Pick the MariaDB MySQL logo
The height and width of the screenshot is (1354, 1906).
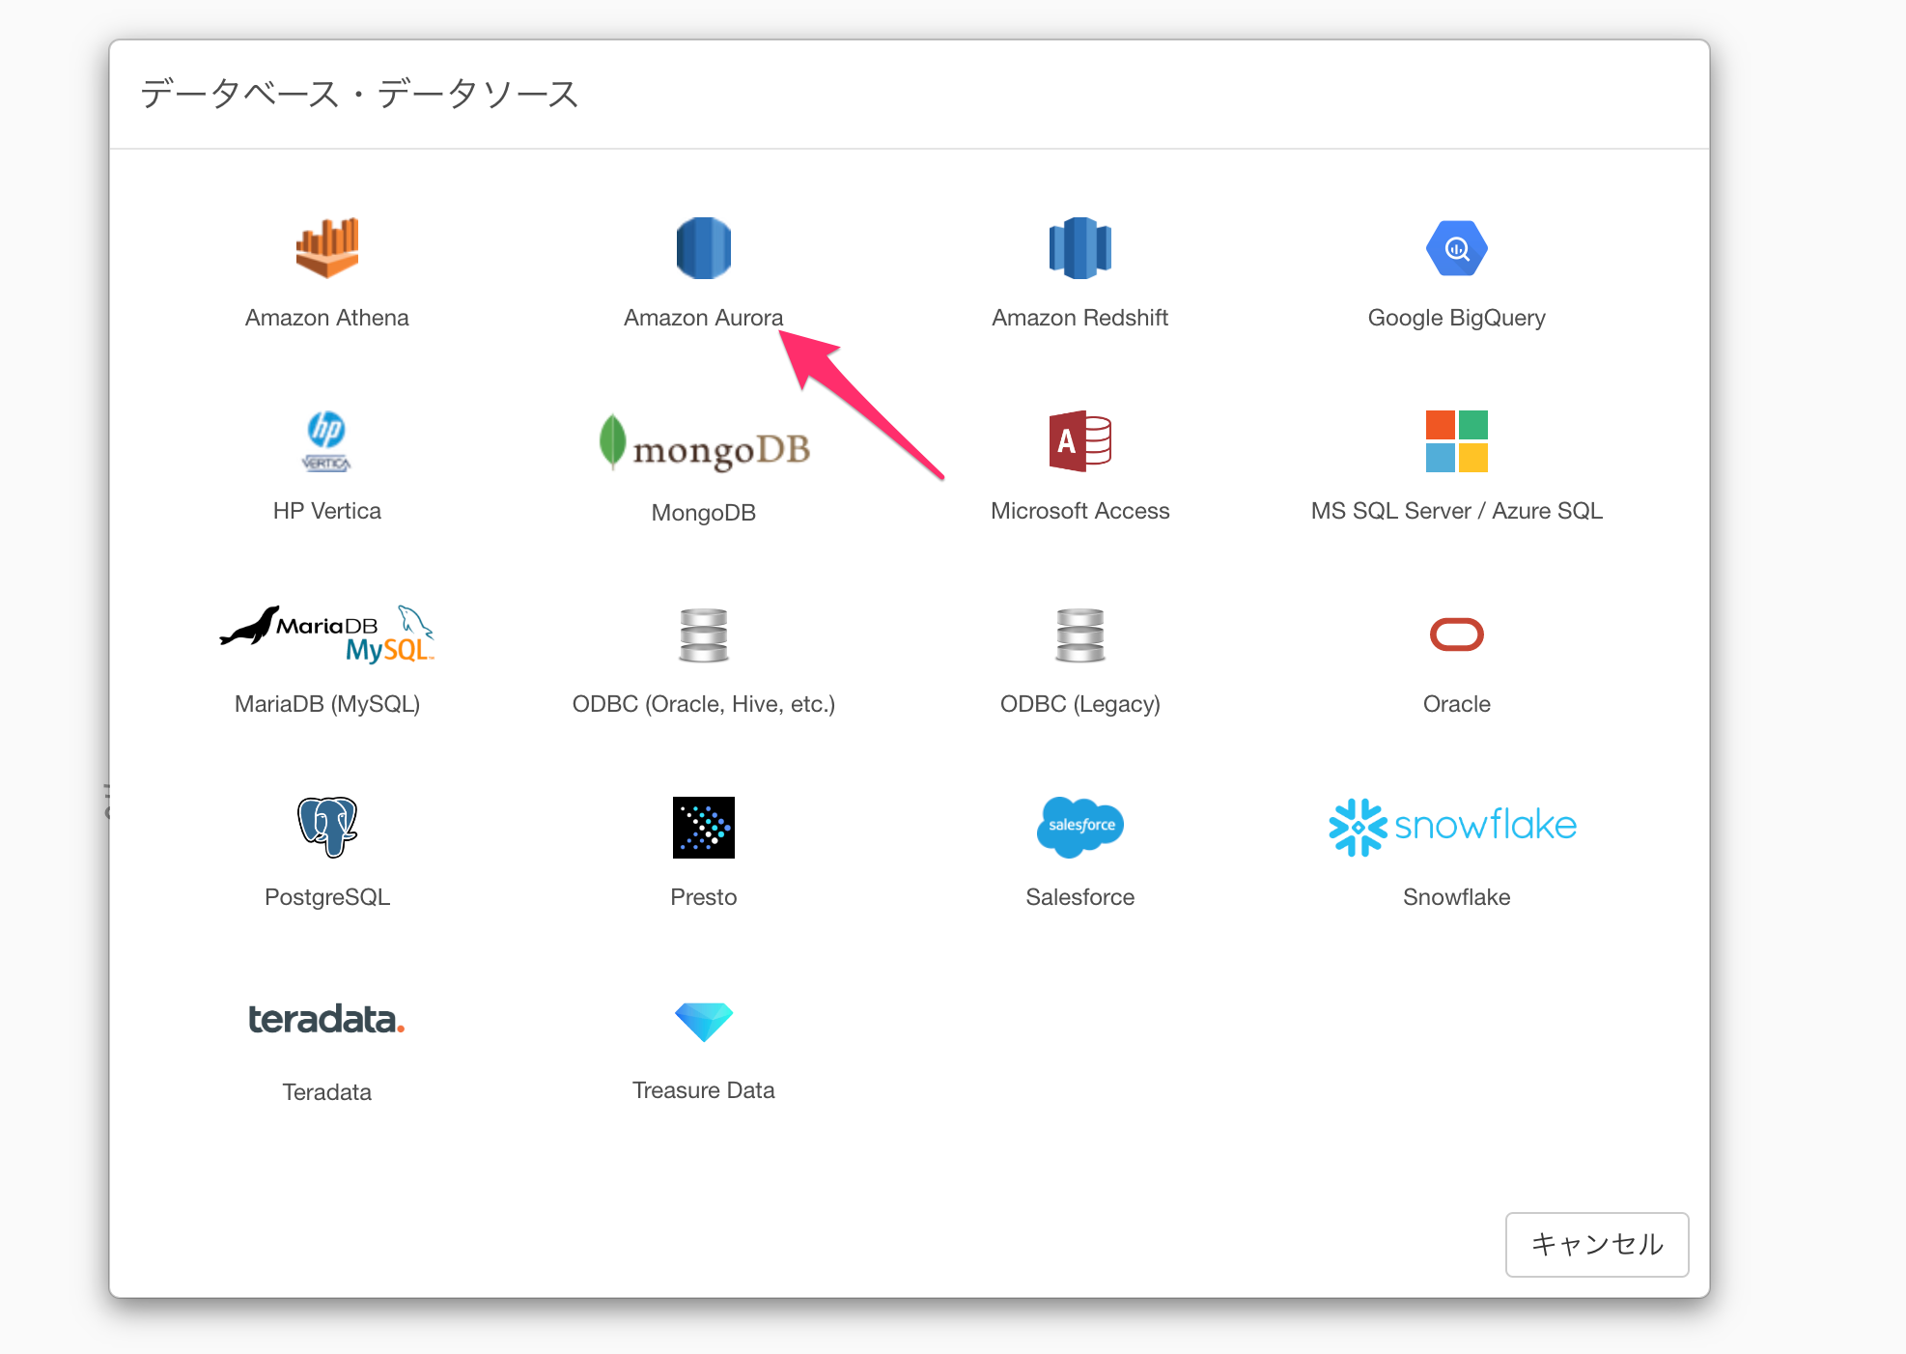(326, 635)
